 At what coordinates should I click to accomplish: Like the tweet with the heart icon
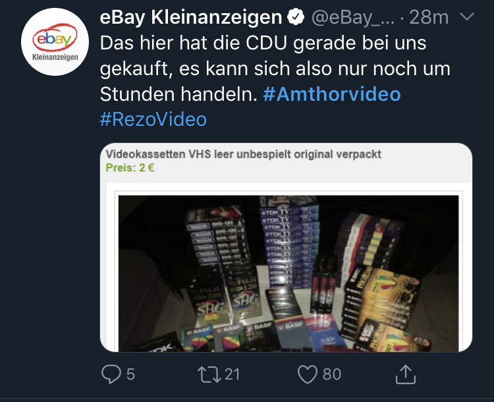point(308,374)
